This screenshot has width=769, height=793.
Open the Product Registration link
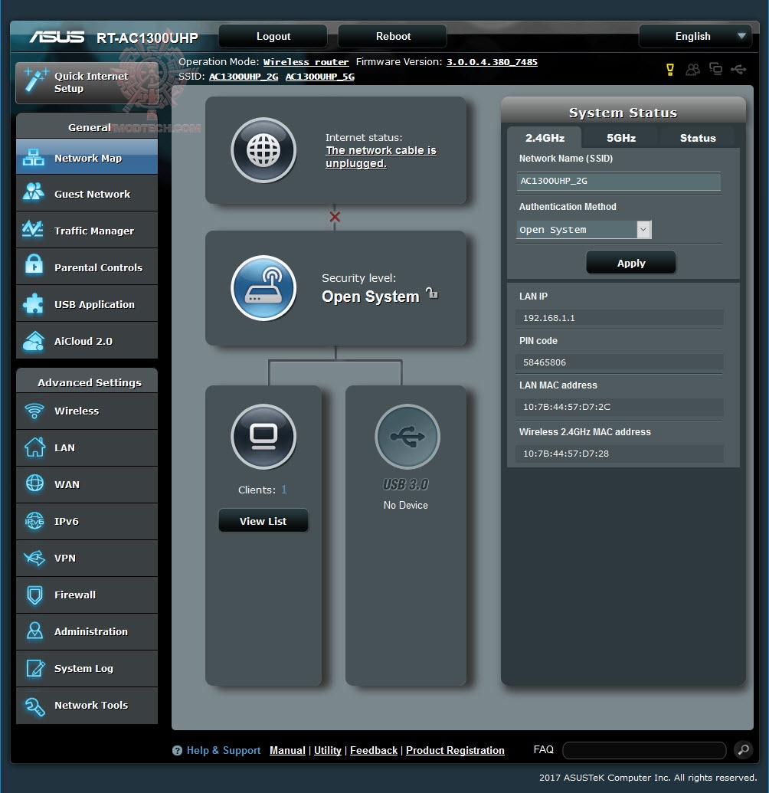coord(455,750)
